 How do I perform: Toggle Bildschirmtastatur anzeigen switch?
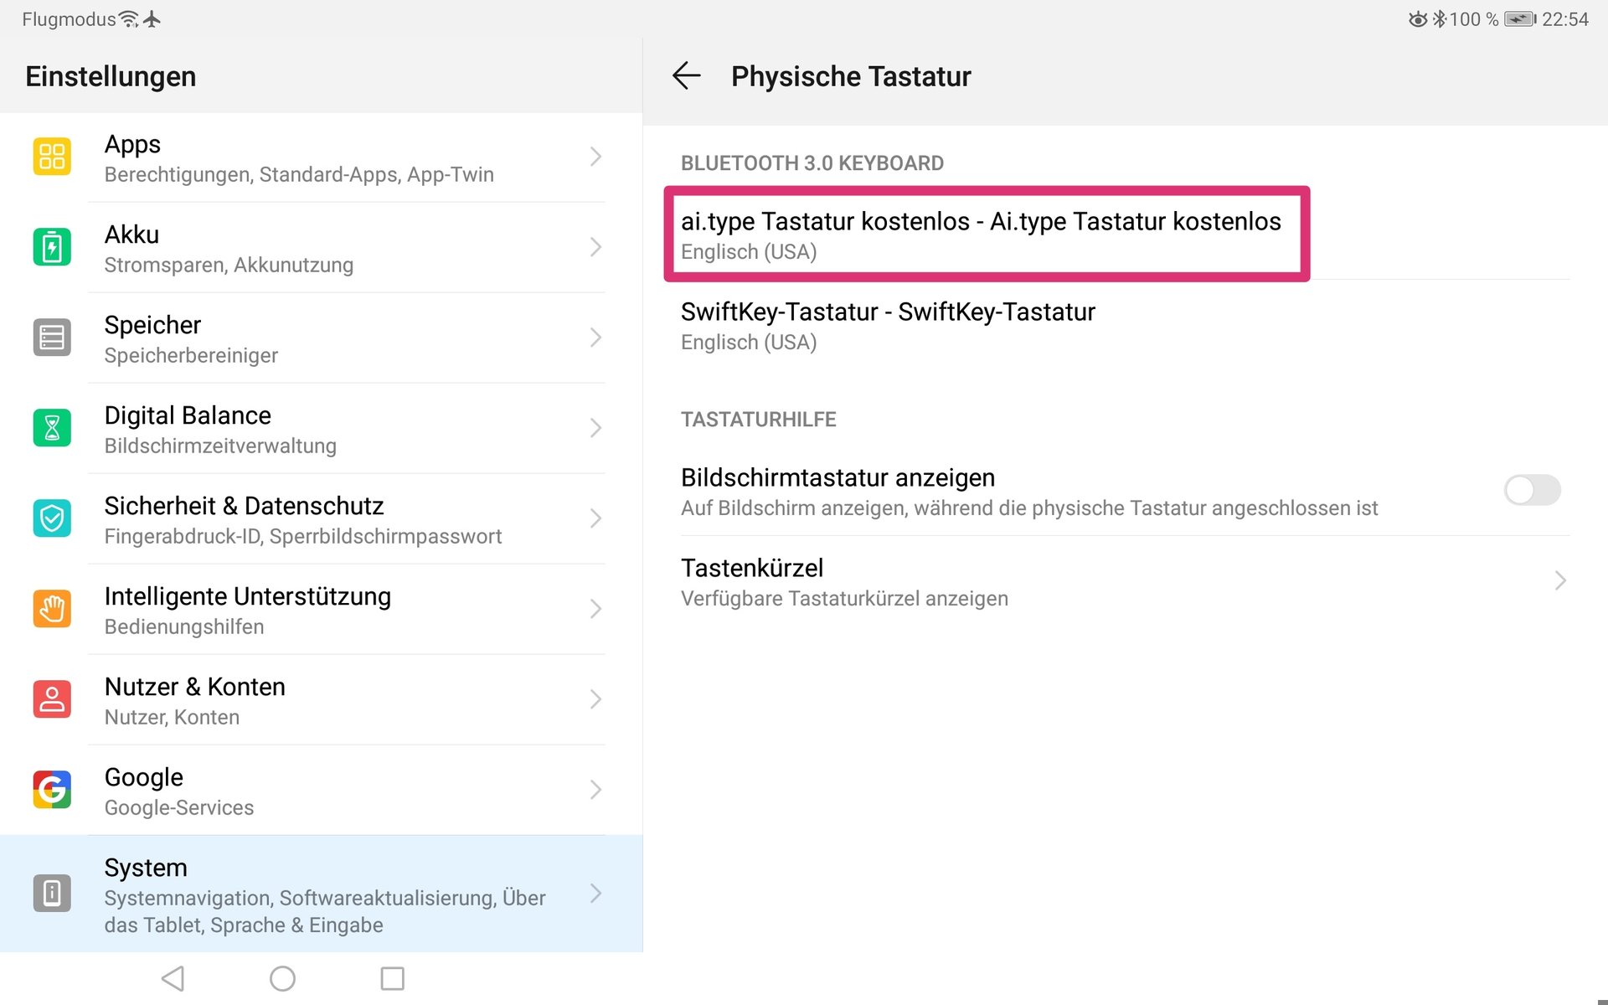pos(1532,490)
